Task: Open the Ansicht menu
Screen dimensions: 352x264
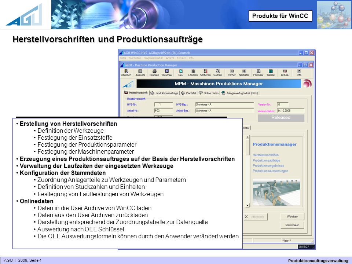Action: [170, 58]
